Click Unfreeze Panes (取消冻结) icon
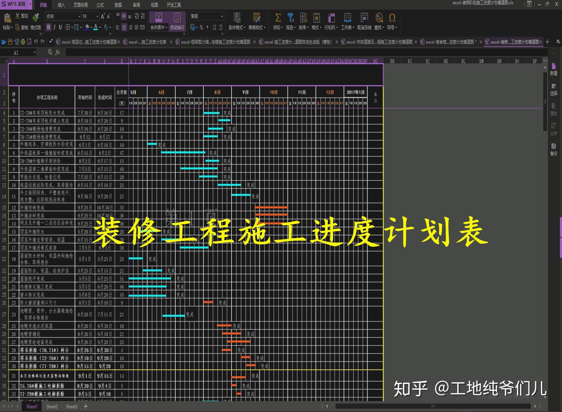The height and width of the screenshot is (412, 562). [x=364, y=18]
